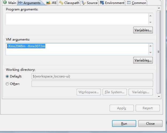Click the VM arguments label
The height and width of the screenshot is (133, 167).
click(x=18, y=40)
